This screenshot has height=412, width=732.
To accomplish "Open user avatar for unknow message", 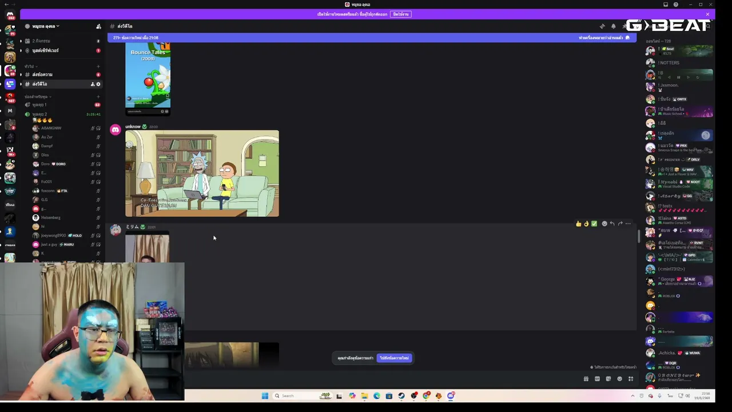I will tap(116, 130).
